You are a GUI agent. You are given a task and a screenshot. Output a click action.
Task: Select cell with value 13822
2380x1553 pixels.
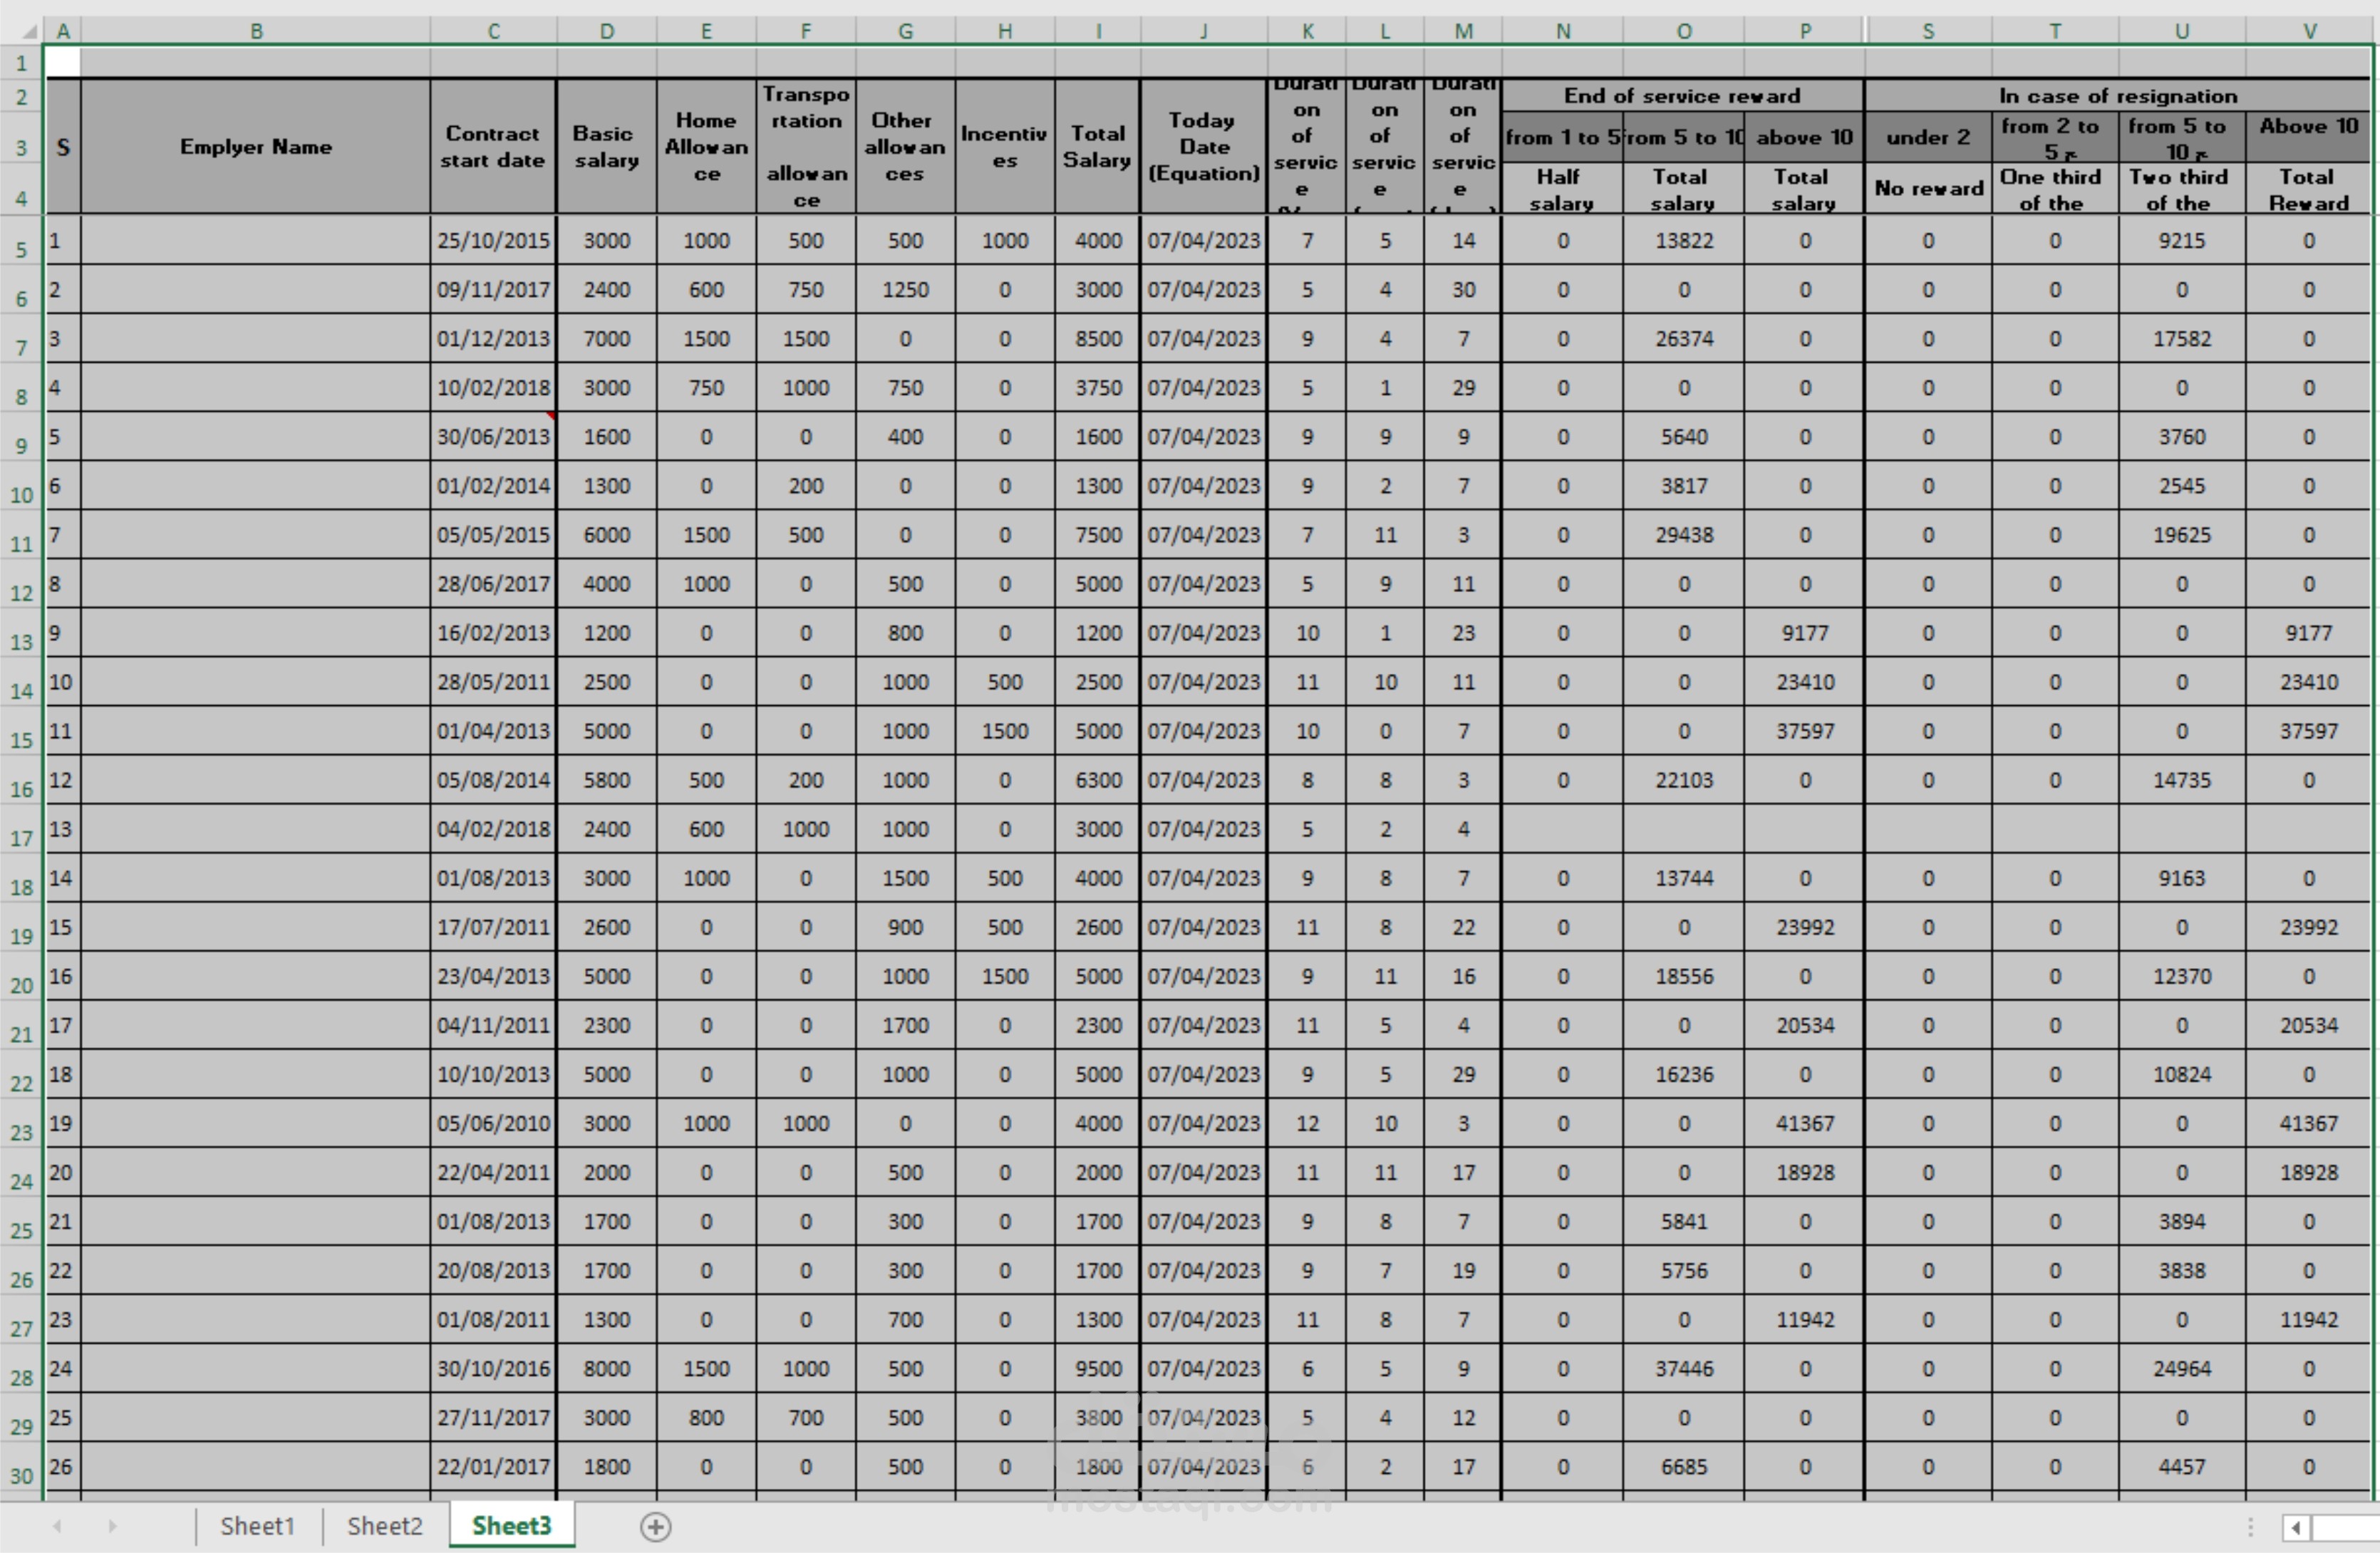[1684, 240]
